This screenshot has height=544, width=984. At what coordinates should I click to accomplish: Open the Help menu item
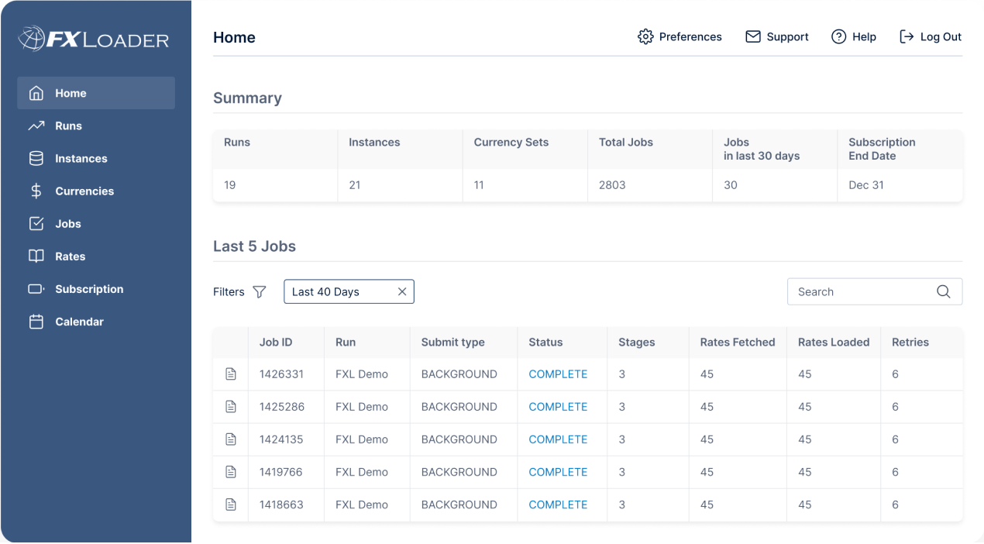click(854, 36)
